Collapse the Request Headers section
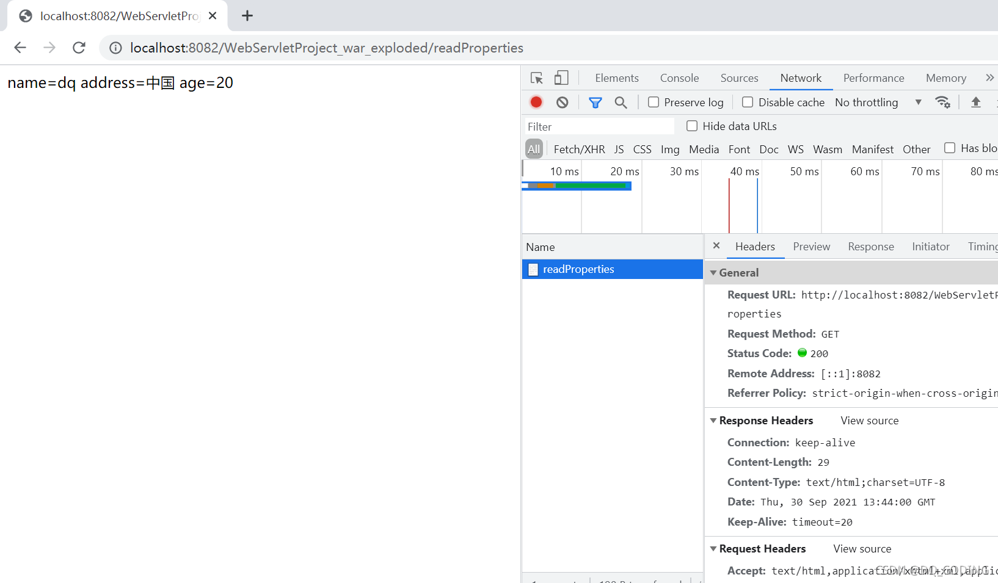Screen dimensions: 998x583 (713, 549)
